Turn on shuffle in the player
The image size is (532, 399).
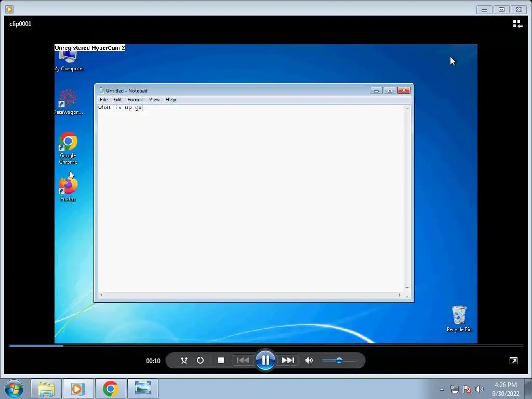[184, 361]
